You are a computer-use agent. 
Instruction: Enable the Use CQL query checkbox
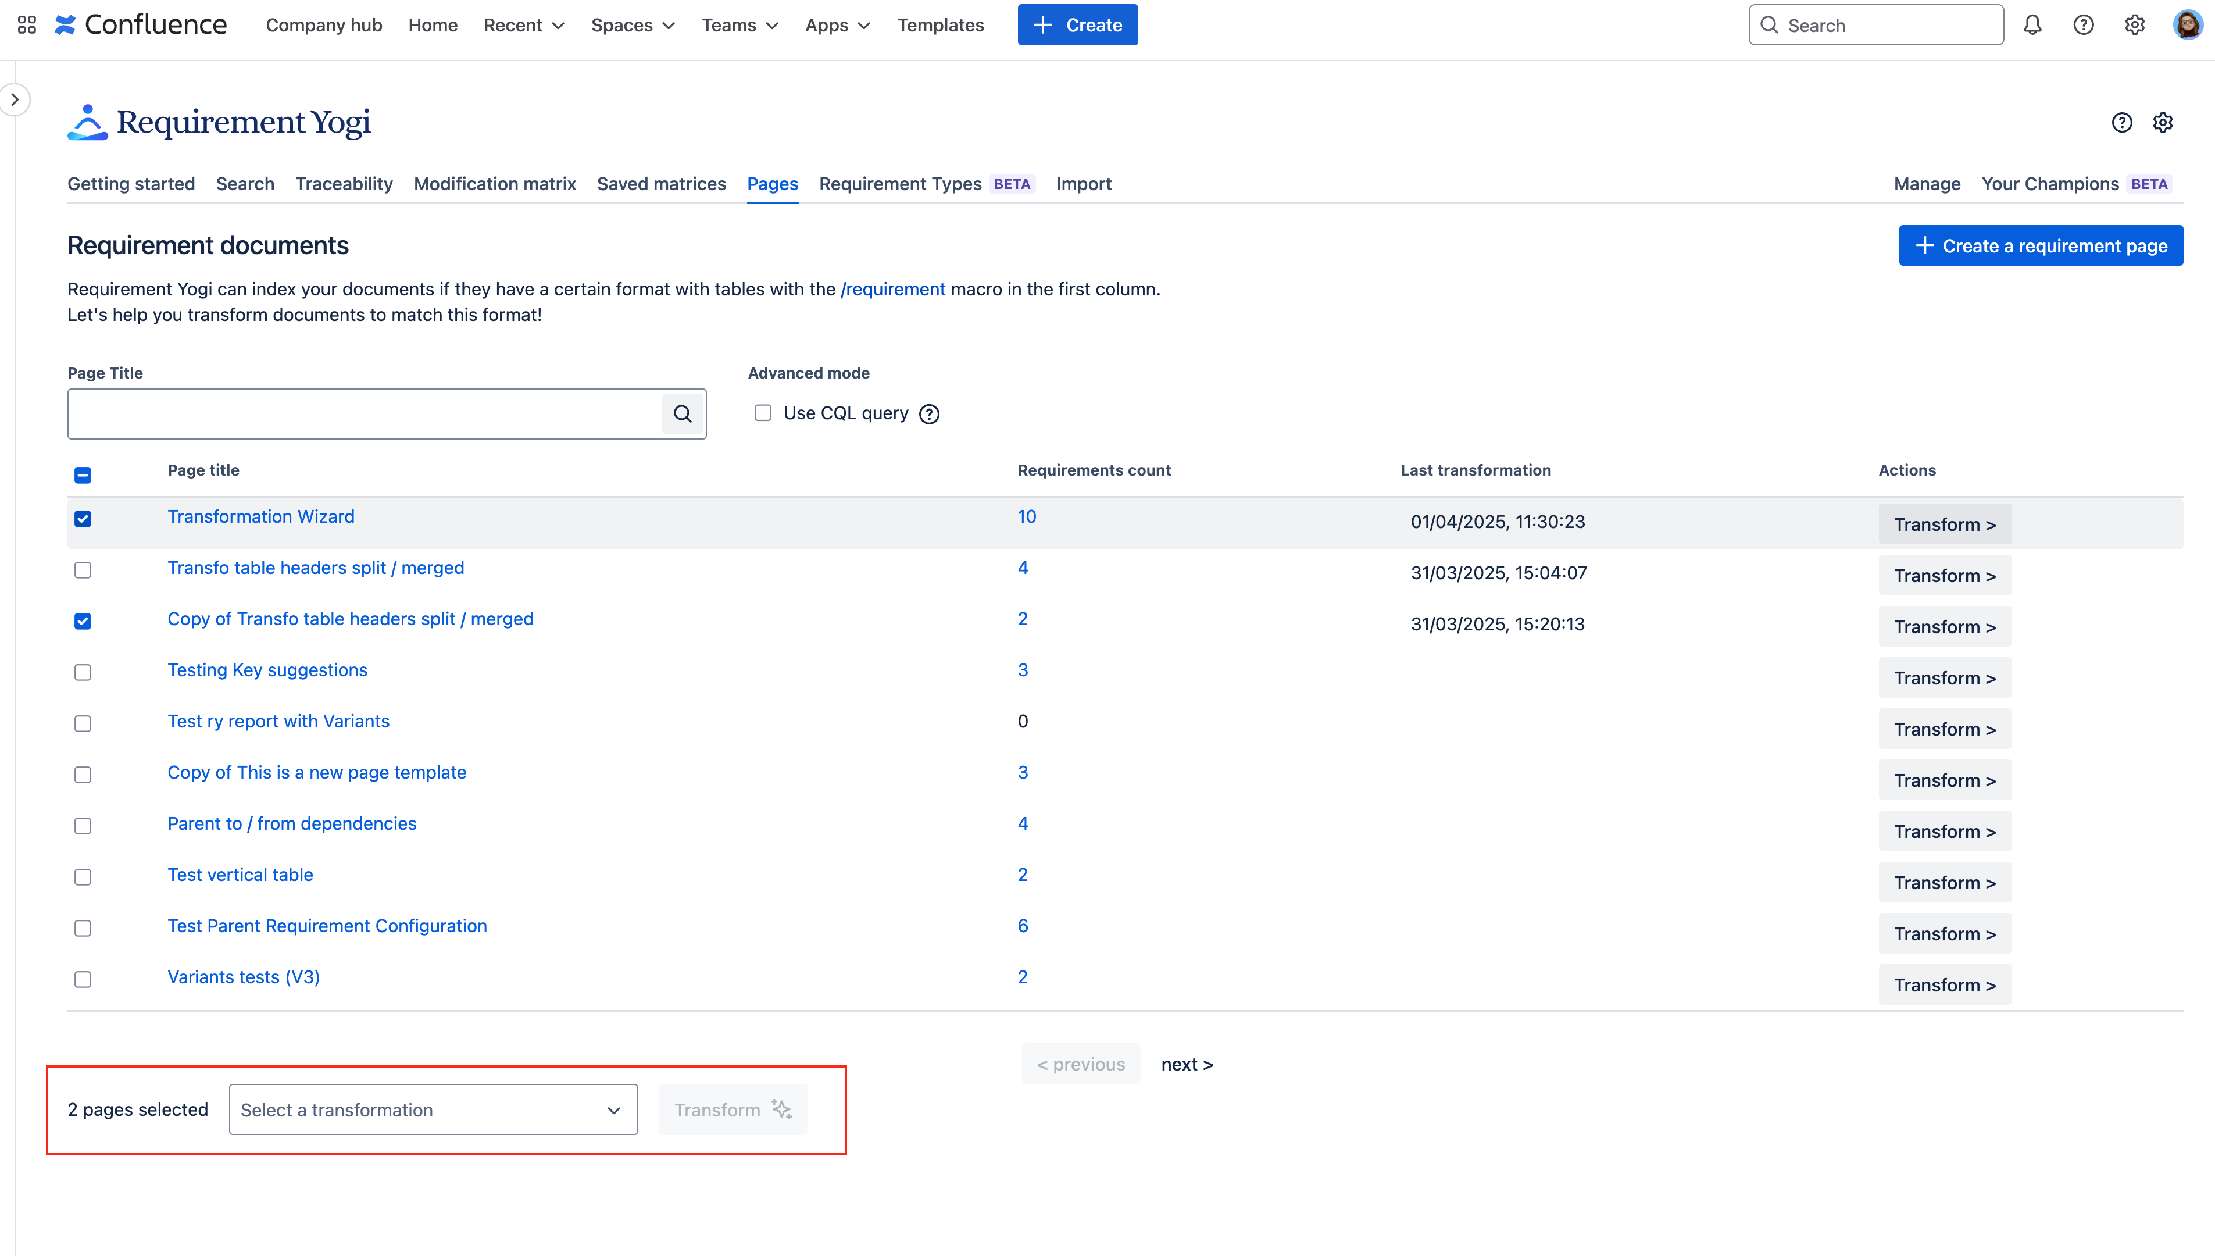(x=763, y=413)
